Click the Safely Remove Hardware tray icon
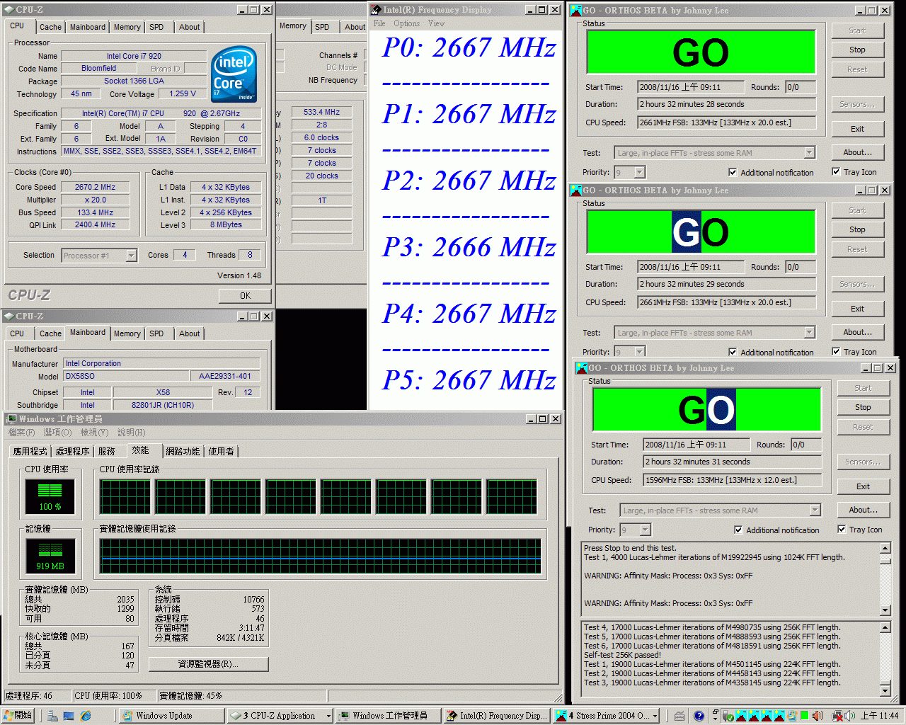The height and width of the screenshot is (725, 906). pyautogui.click(x=728, y=716)
